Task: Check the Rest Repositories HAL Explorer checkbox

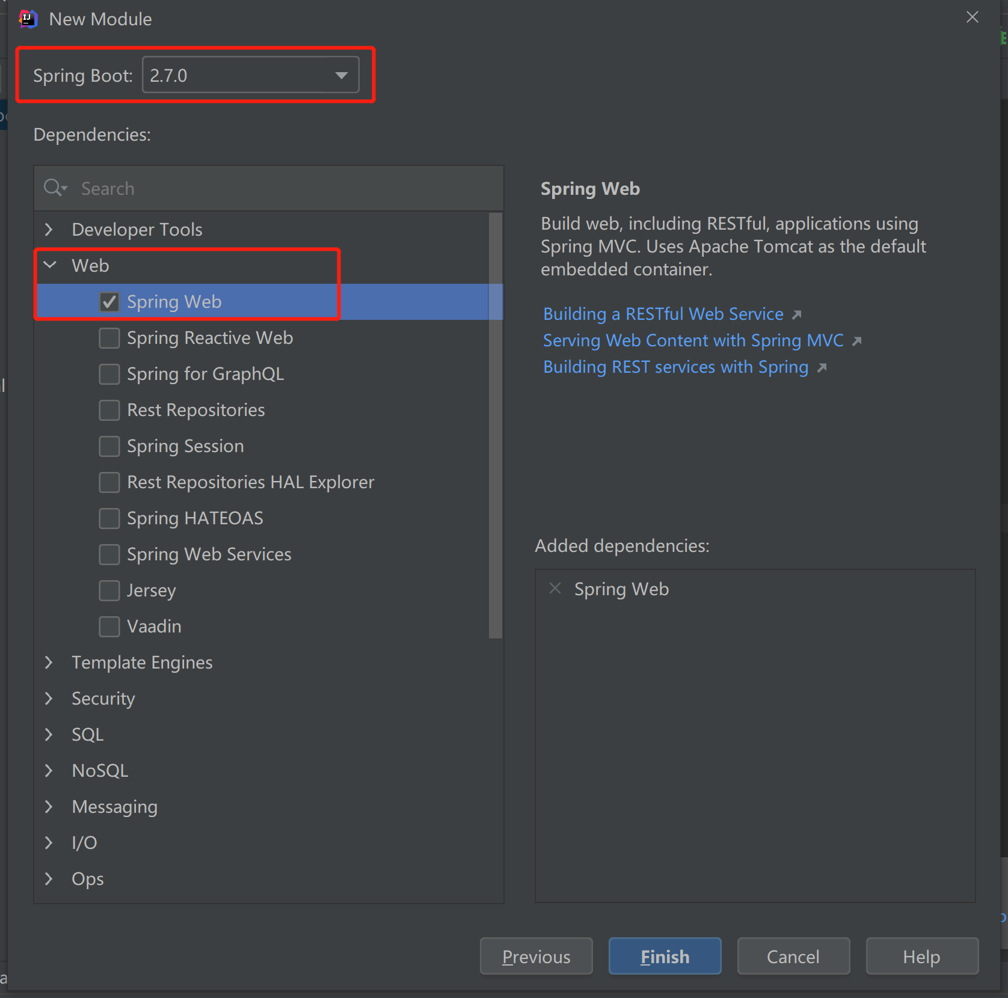Action: [109, 482]
